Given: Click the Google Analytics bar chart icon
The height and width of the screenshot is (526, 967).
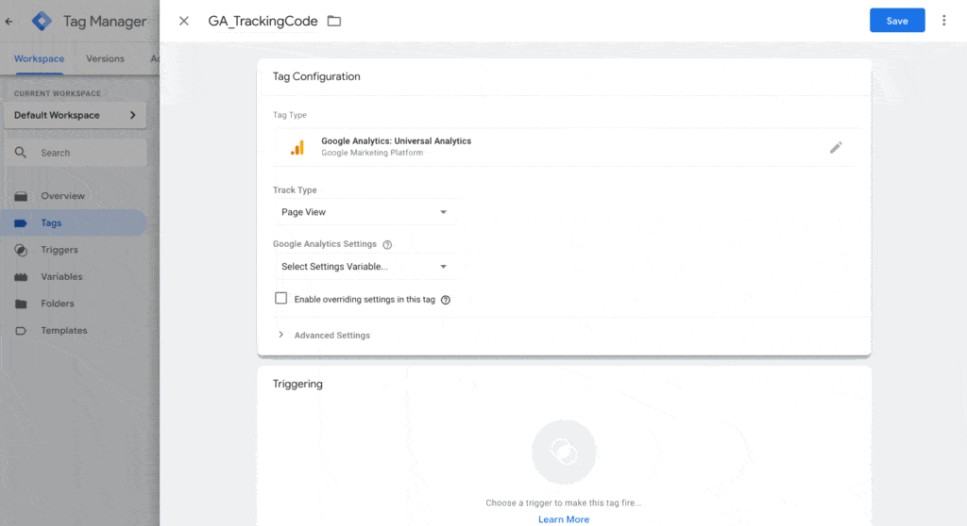Looking at the screenshot, I should [297, 147].
